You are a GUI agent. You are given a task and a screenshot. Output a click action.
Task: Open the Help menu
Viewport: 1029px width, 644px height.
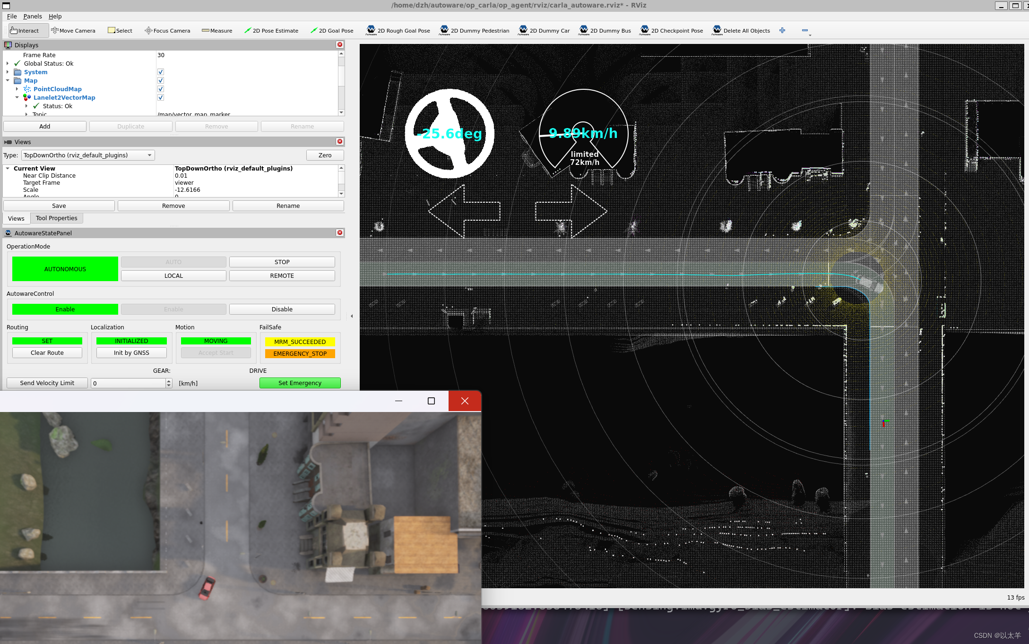[x=55, y=16]
